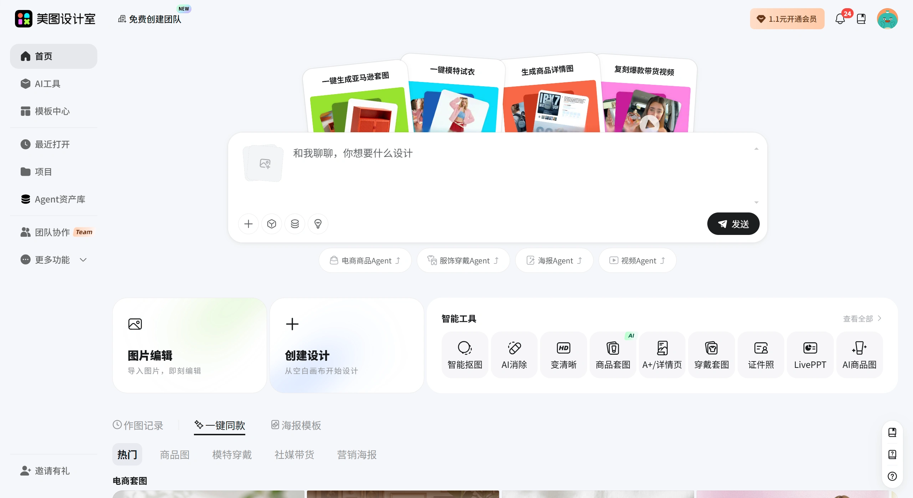Click the 1.1元开通会员 membership button
This screenshot has width=913, height=498.
click(787, 19)
